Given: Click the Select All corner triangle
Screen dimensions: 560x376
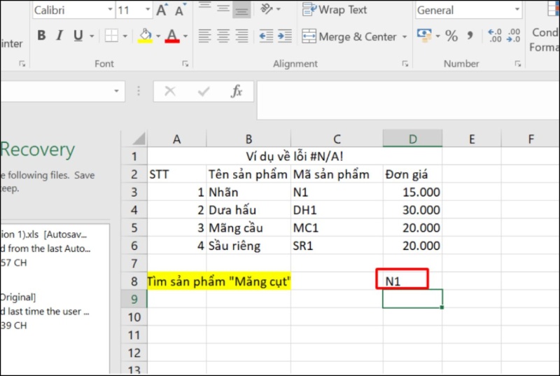Looking at the screenshot, I should tap(139, 139).
